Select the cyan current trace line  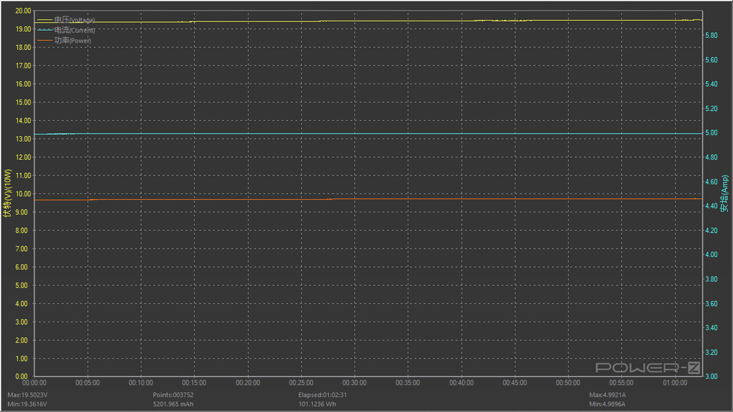coord(366,134)
